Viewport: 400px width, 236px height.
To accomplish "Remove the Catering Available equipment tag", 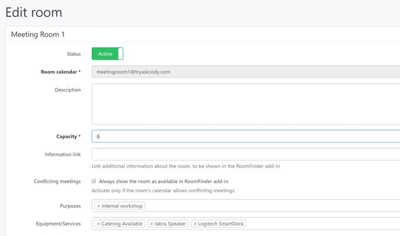I will tap(98, 224).
